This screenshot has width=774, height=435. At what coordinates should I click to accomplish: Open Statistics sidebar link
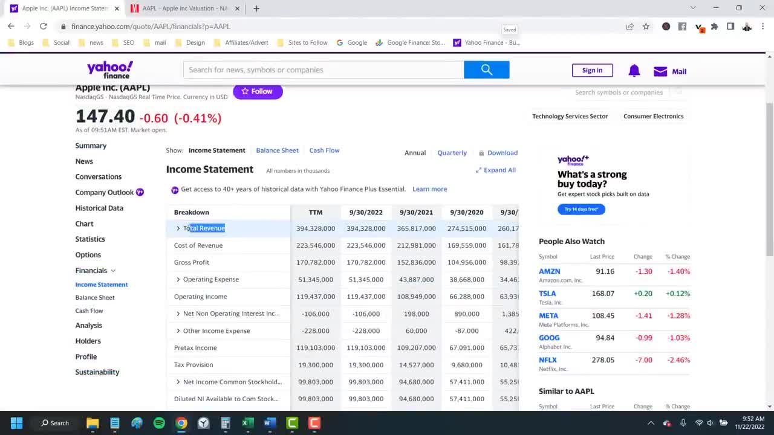tap(90, 239)
